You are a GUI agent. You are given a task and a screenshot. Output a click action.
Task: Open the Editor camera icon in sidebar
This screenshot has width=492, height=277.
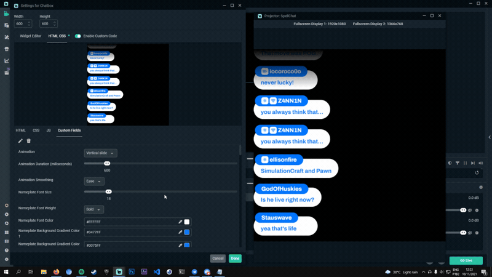tap(6, 14)
